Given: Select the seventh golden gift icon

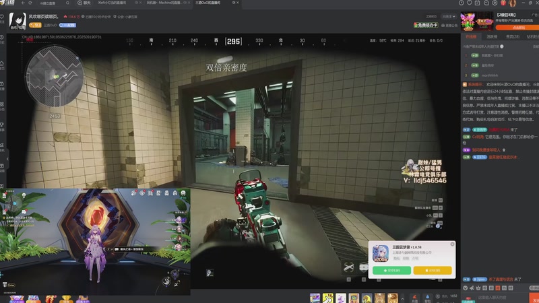Looking at the screenshot, I should [393, 298].
